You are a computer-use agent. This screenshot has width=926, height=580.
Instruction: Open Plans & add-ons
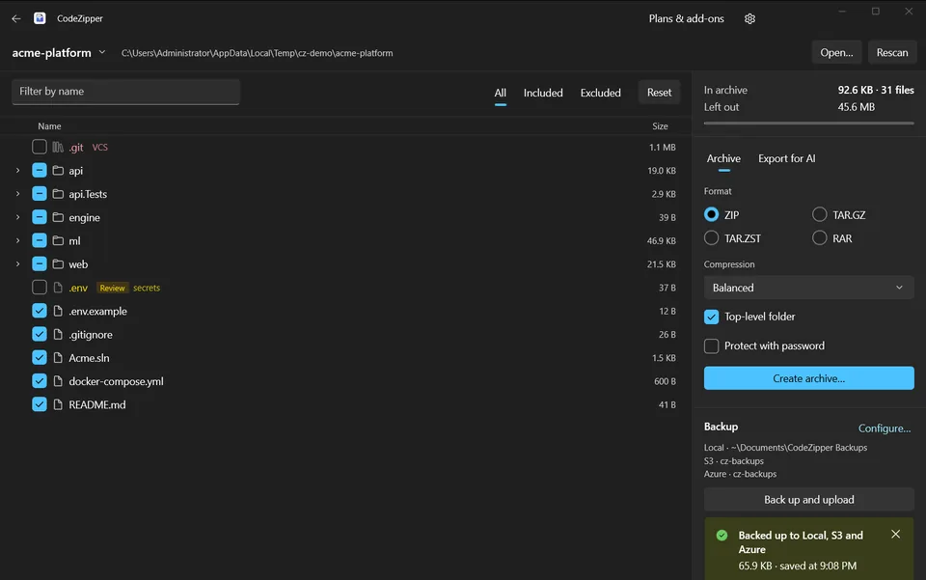point(686,18)
